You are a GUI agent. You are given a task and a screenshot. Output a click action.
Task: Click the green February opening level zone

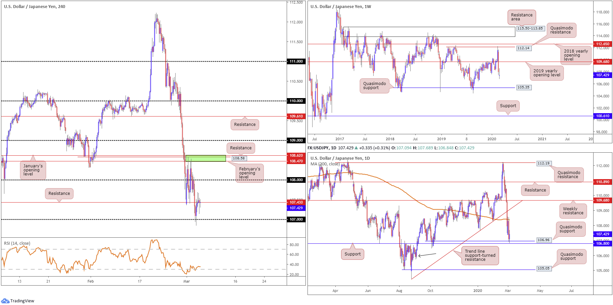[205, 158]
